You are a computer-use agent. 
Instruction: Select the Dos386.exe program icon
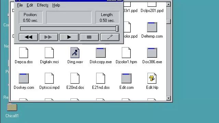pyautogui.click(x=152, y=53)
